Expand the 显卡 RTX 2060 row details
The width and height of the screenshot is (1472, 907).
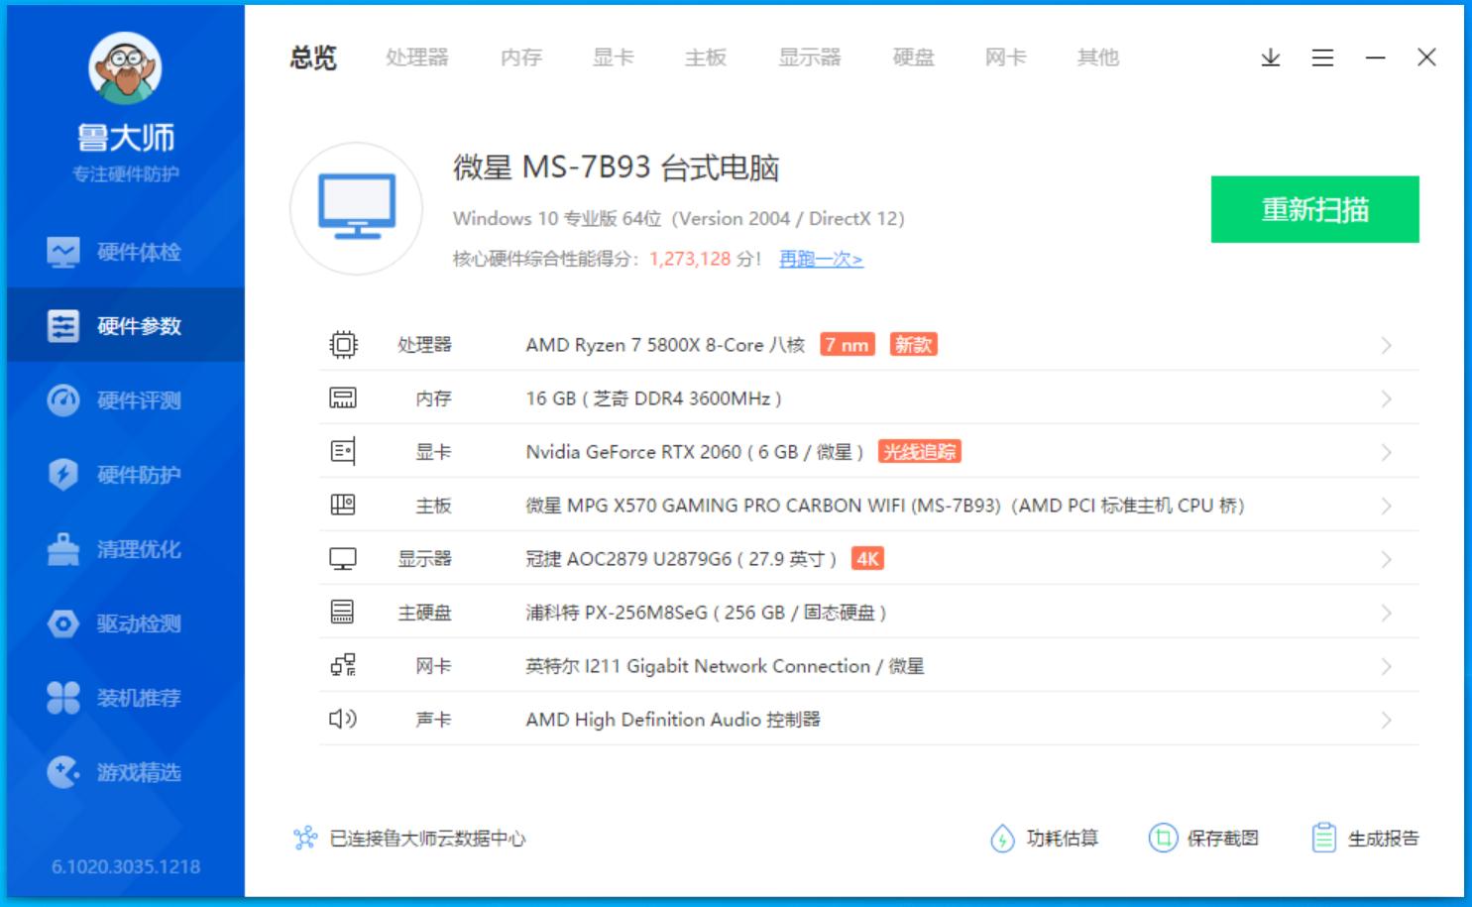(x=1386, y=451)
